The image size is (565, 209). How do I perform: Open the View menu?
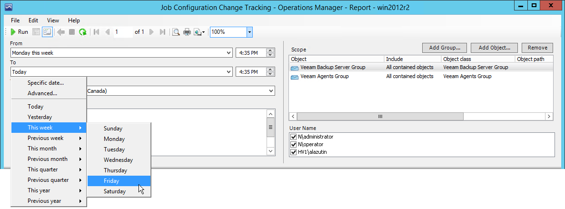[53, 20]
